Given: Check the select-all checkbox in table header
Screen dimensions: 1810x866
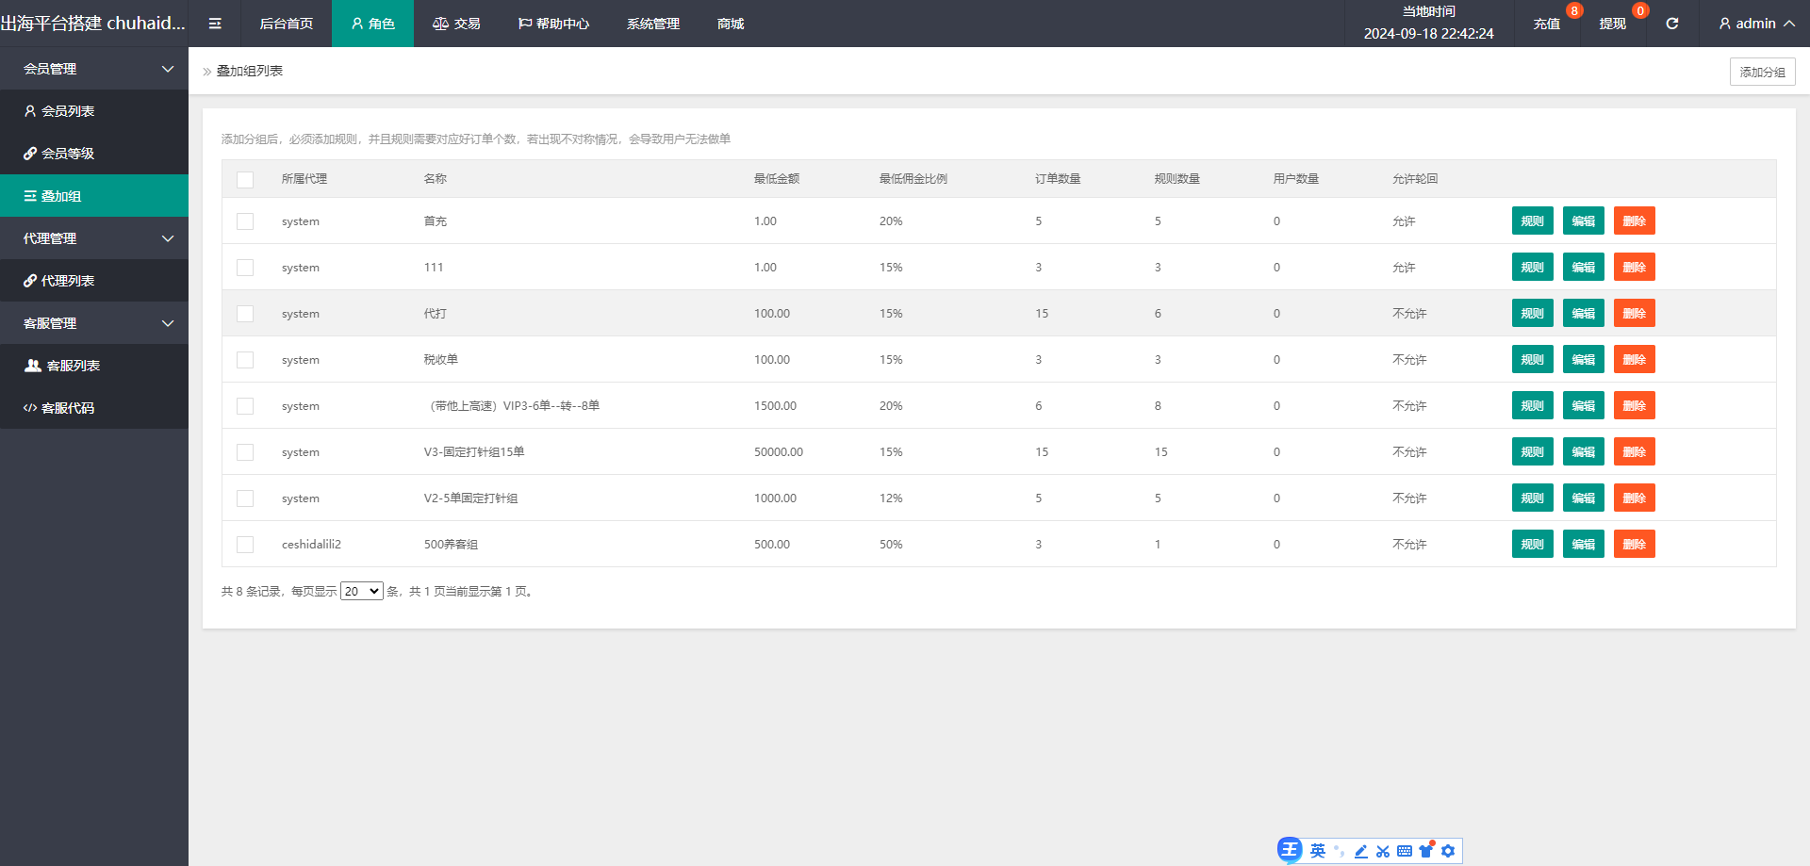Looking at the screenshot, I should pyautogui.click(x=245, y=180).
